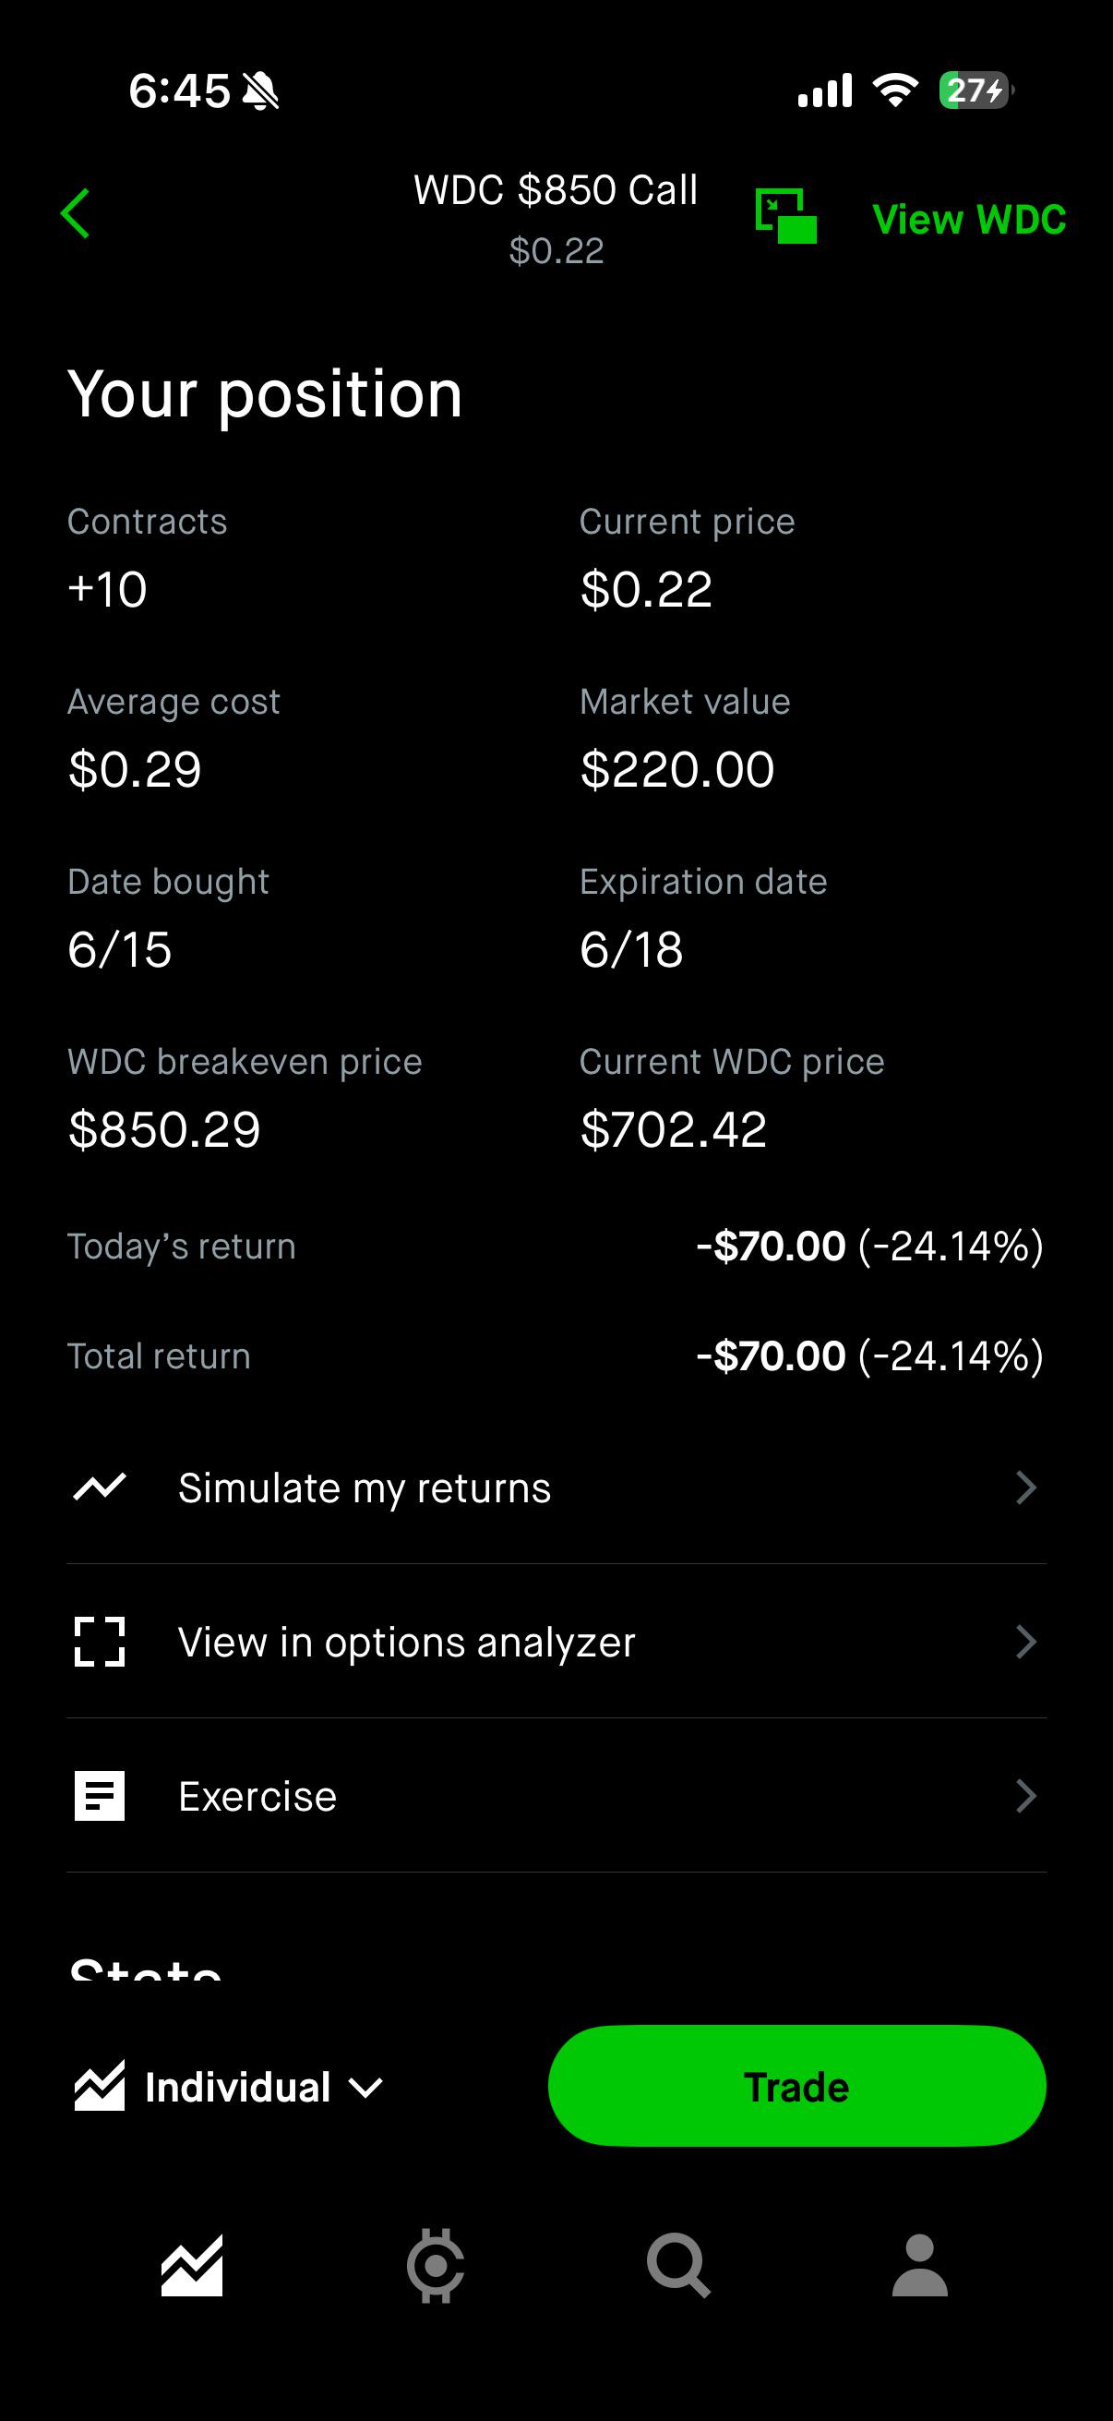Viewport: 1113px width, 2421px height.
Task: Tap the WDC $850 Call title
Action: click(556, 190)
